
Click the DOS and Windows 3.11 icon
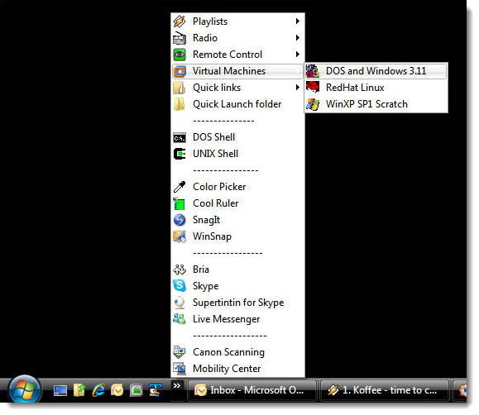[313, 71]
